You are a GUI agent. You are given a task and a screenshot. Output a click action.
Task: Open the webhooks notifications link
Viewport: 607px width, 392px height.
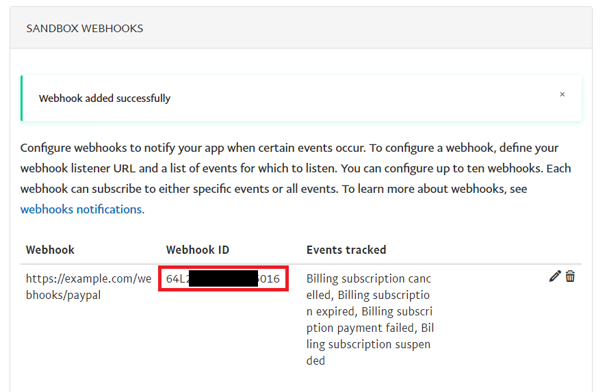click(82, 209)
